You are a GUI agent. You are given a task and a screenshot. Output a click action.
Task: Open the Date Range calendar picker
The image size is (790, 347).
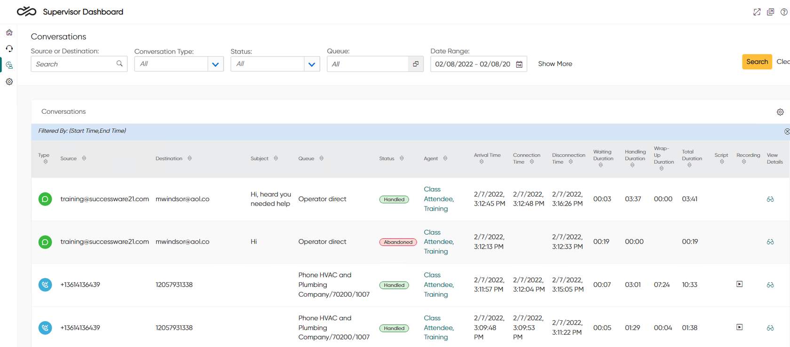[519, 64]
